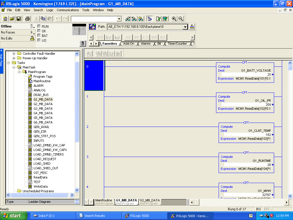Click the Branch Level element toolbar icon
This screenshot has height=220, width=293.
[x=117, y=38]
